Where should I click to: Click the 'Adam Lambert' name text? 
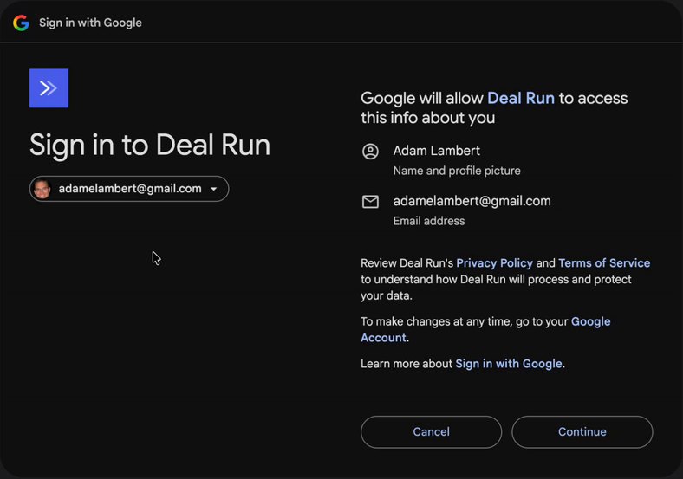click(437, 151)
